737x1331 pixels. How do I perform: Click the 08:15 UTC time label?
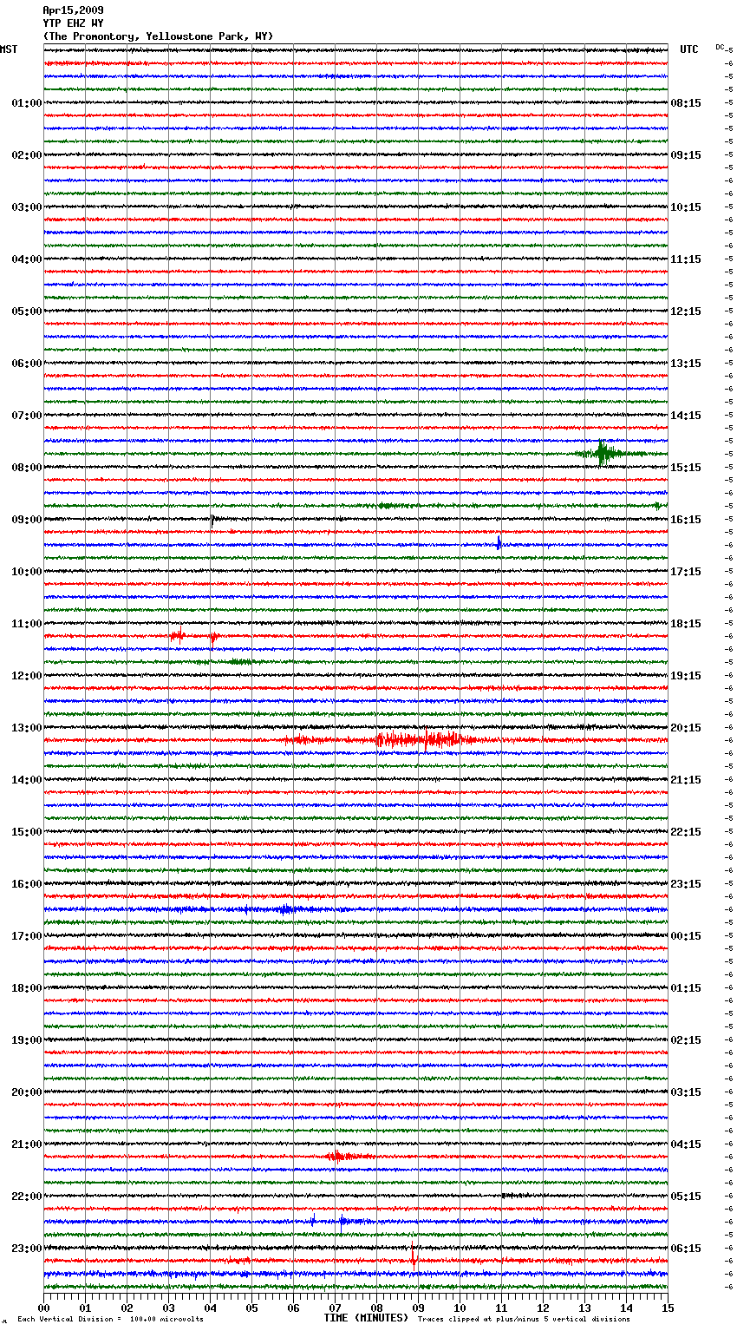(x=686, y=103)
